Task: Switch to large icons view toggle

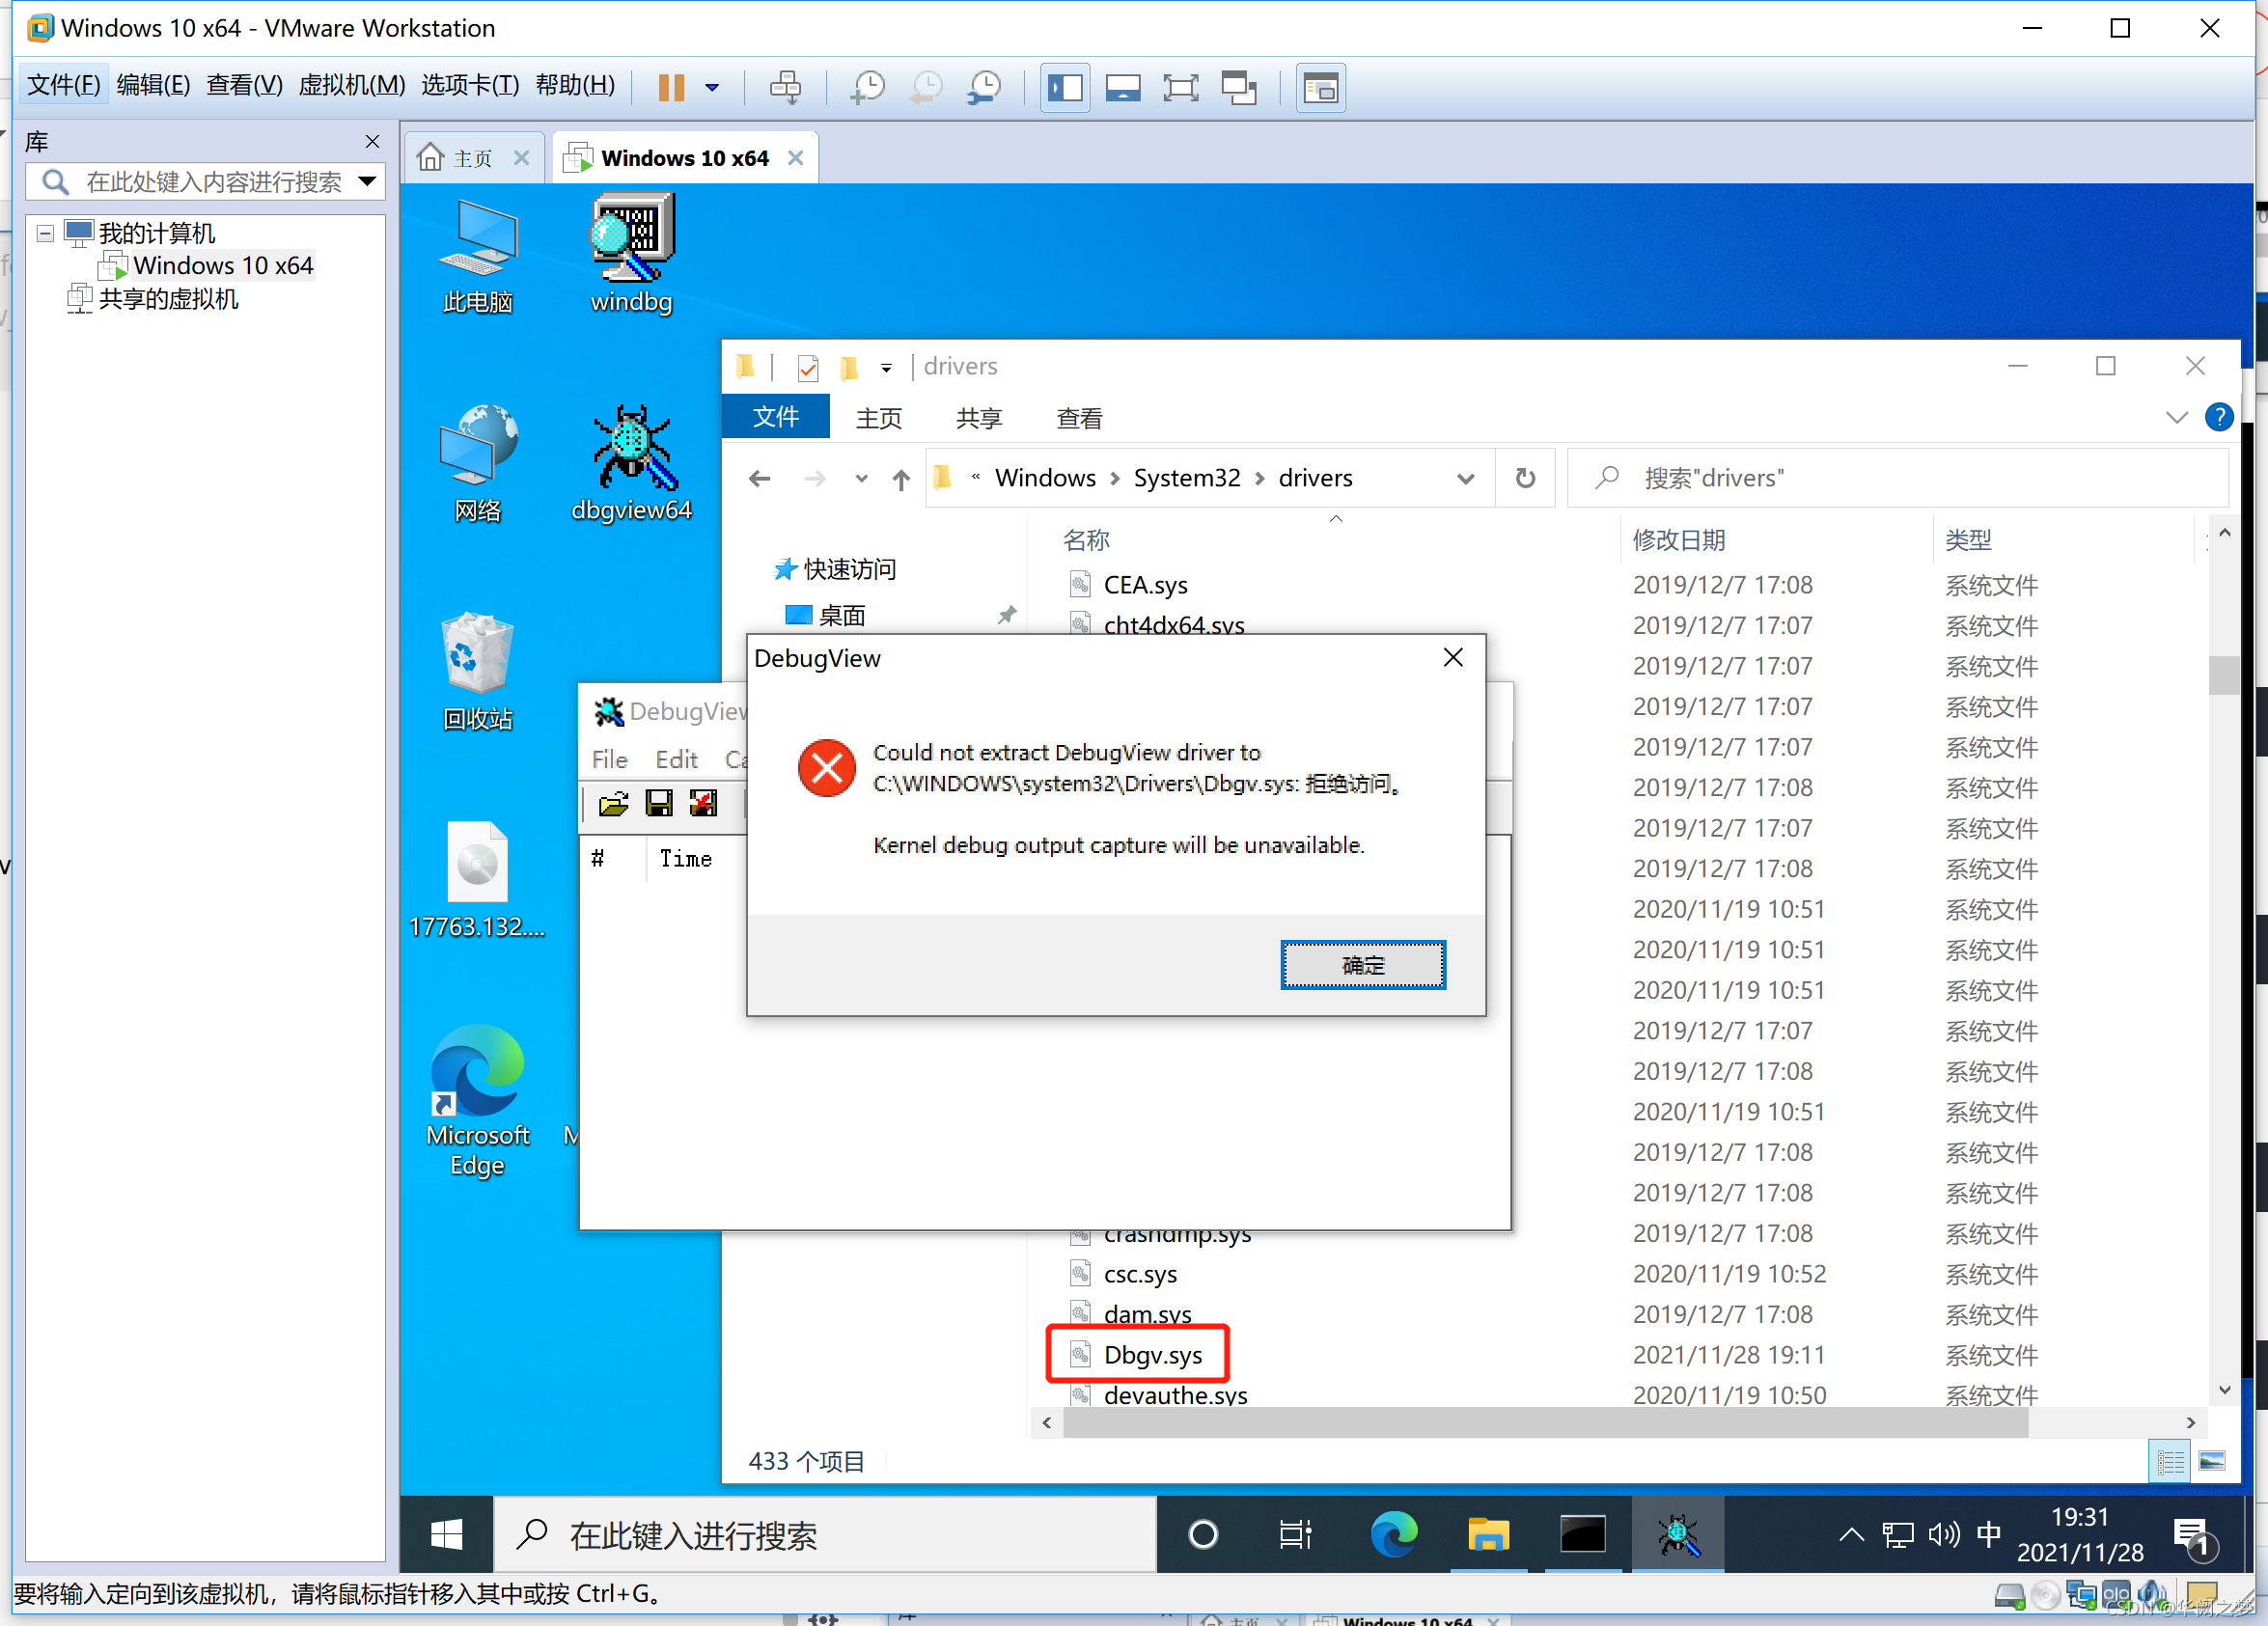Action: tap(2211, 1461)
